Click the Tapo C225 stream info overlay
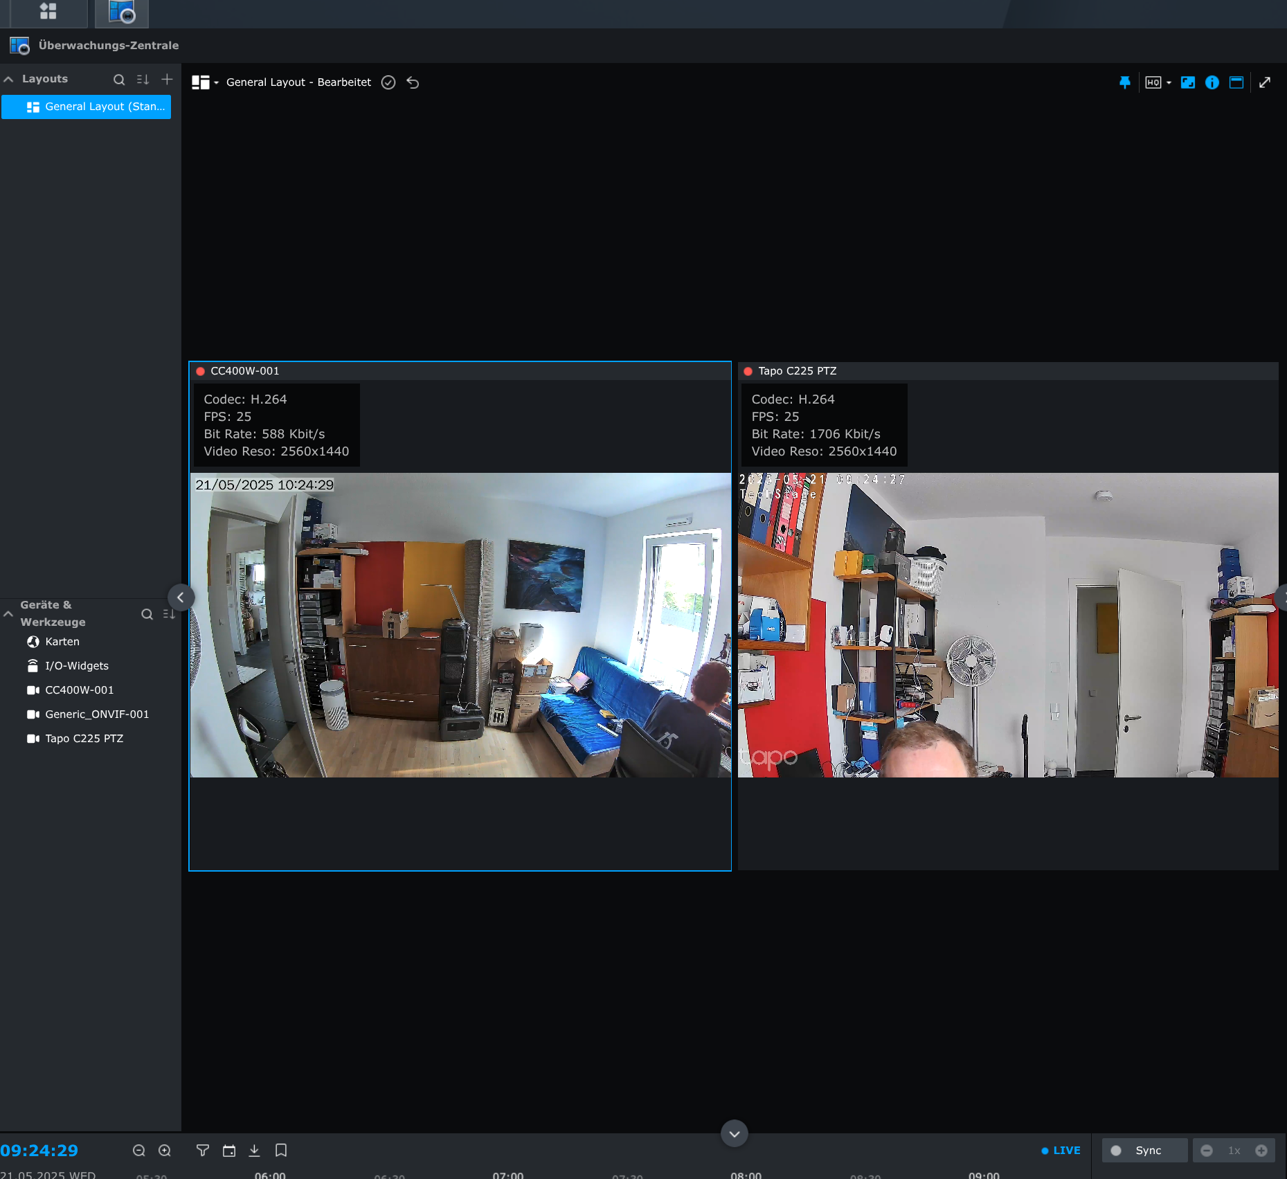Image resolution: width=1287 pixels, height=1179 pixels. point(824,425)
